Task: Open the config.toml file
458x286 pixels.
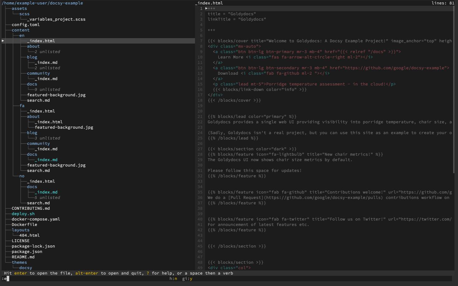Action: (x=26, y=24)
